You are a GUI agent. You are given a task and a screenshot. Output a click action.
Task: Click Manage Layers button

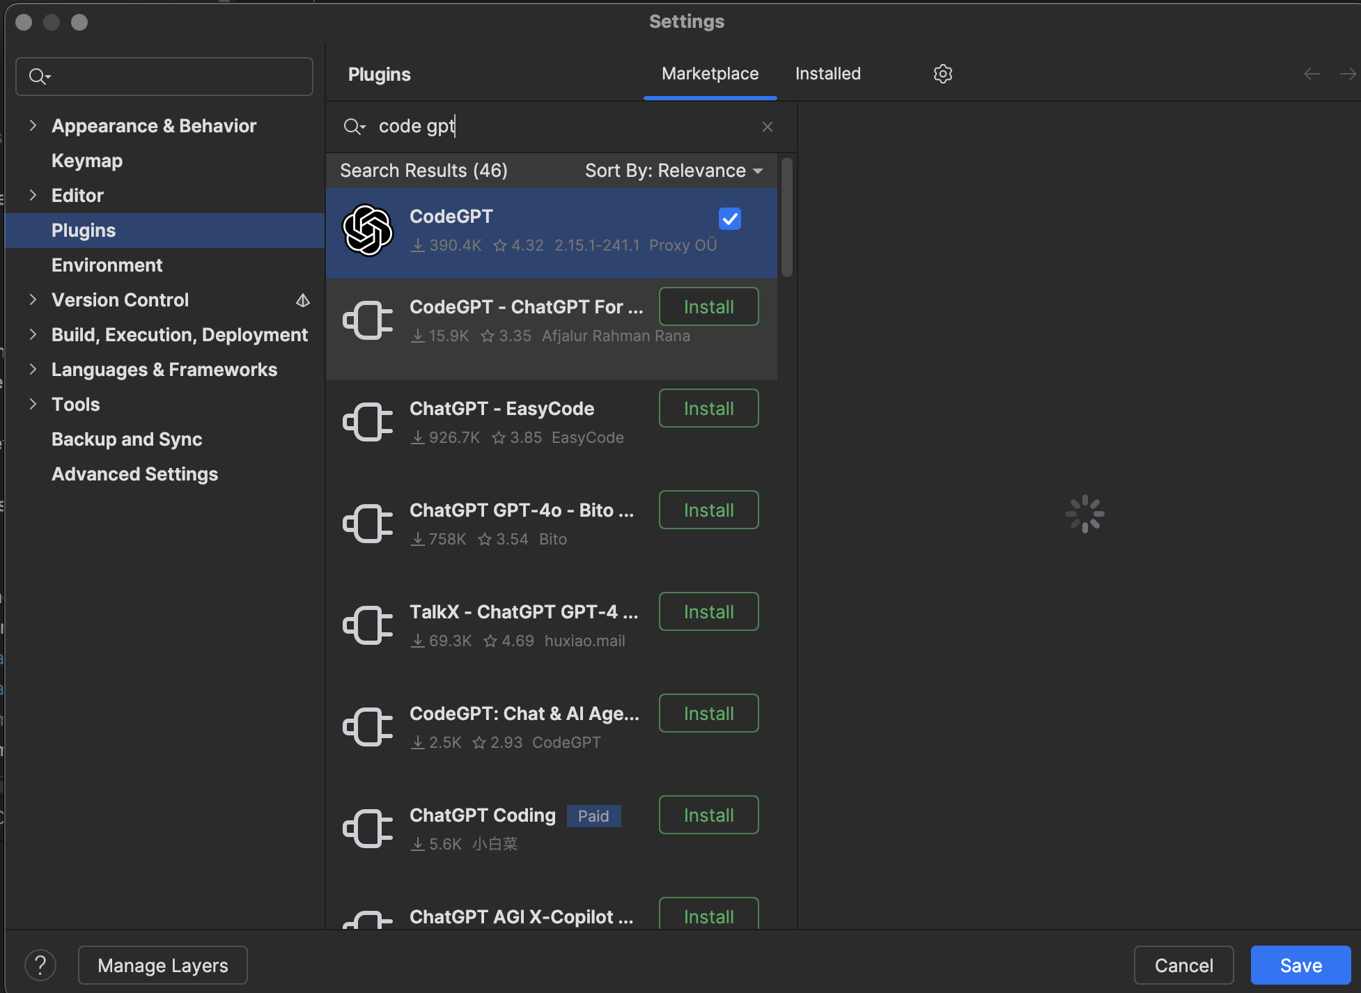(163, 965)
